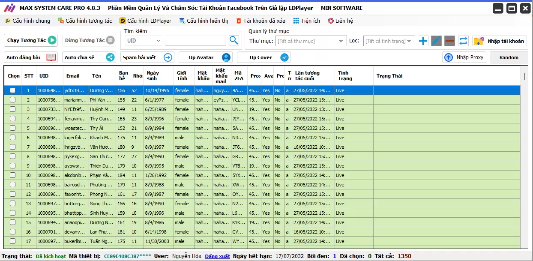Viewport: 533px width, 261px height.
Task: Select checkbox of row 5 Thy Ái
Action: (x=13, y=128)
